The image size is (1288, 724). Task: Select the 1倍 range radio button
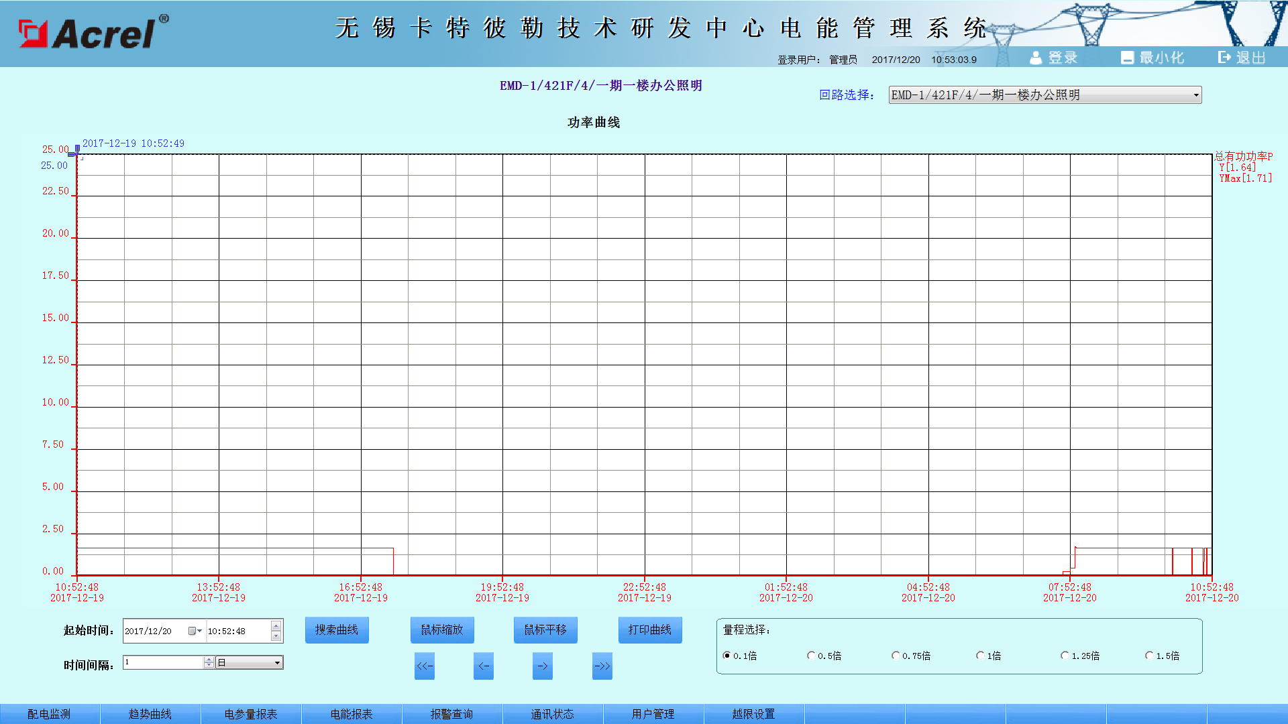point(980,656)
